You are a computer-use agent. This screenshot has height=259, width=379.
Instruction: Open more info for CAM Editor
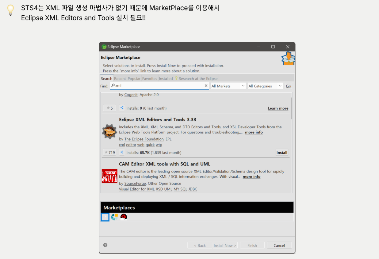click(251, 177)
